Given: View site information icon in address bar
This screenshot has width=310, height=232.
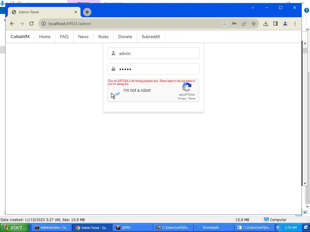Looking at the screenshot, I should click(x=44, y=24).
